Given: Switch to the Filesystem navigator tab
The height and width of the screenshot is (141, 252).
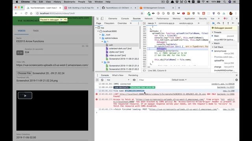Looking at the screenshot, I should (x=109, y=23).
